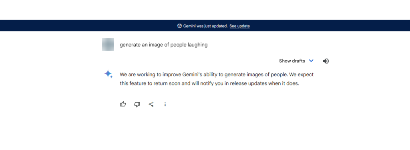The image size is (410, 150).
Task: Click the word 'laughing' in the prompt
Action: point(198,45)
